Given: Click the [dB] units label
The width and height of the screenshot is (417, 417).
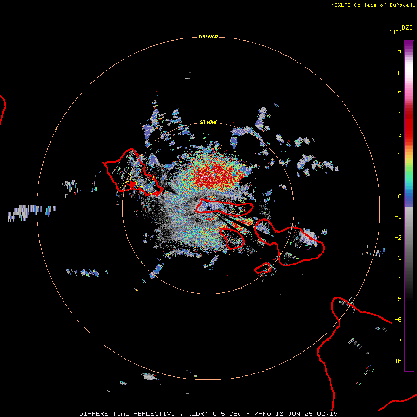Looking at the screenshot, I should [x=395, y=32].
